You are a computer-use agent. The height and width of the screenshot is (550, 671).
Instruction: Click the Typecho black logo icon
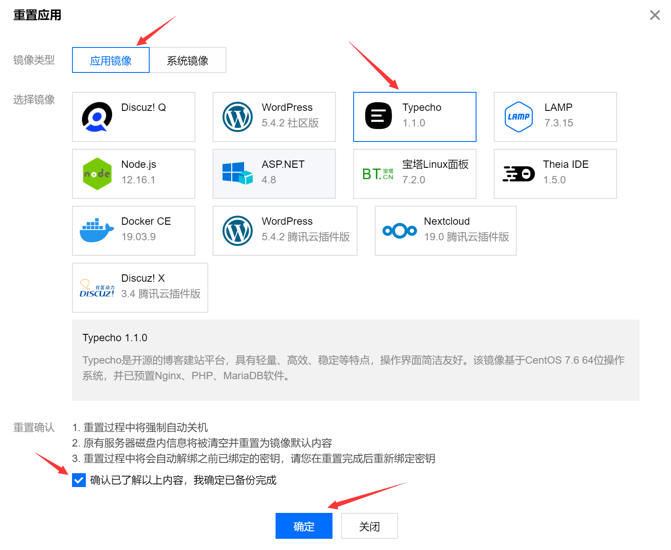click(378, 116)
